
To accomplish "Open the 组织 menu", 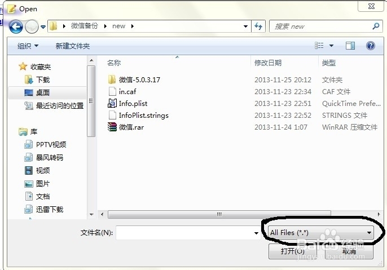I will click(28, 46).
